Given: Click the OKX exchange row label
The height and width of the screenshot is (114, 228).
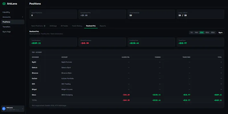Looking at the screenshot, I should pos(33,84).
